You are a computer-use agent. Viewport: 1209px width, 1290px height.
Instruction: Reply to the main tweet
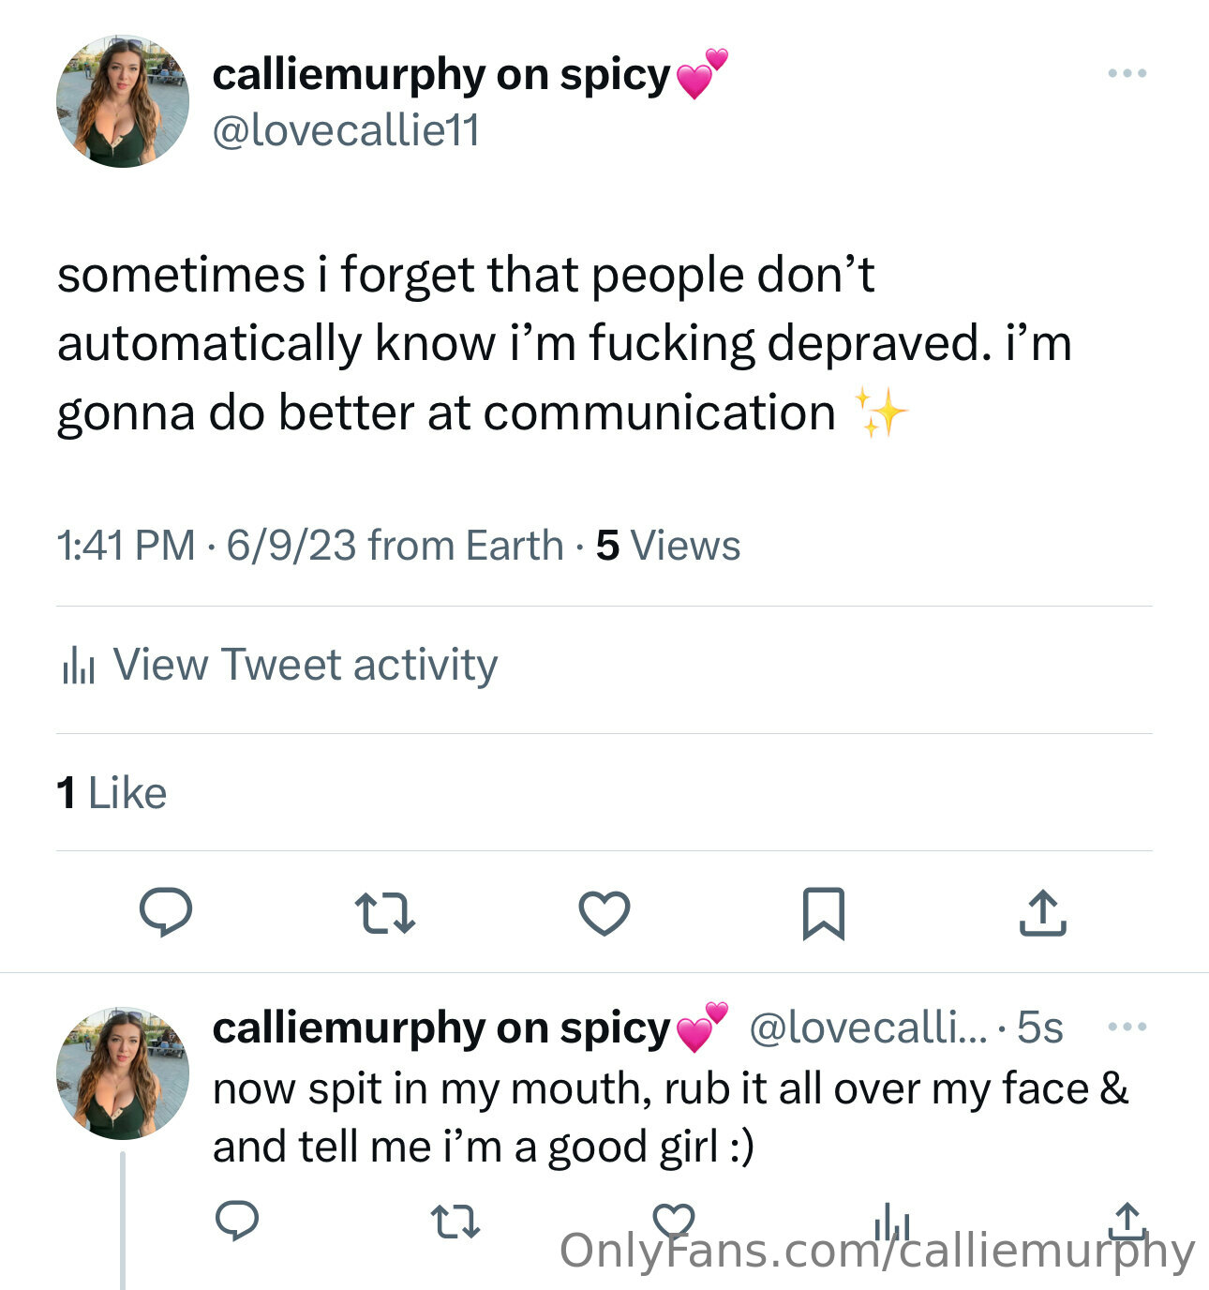166,912
